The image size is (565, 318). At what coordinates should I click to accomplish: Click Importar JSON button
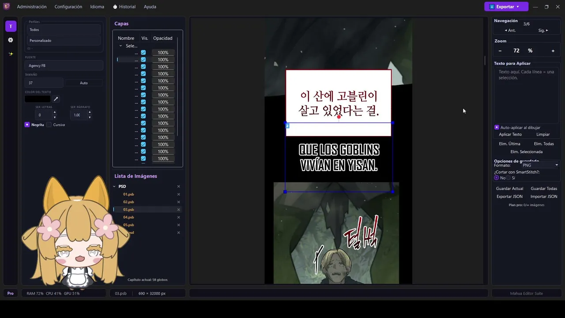point(544,197)
